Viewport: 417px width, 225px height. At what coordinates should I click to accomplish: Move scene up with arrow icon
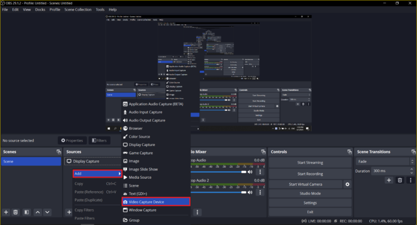pyautogui.click(x=38, y=212)
